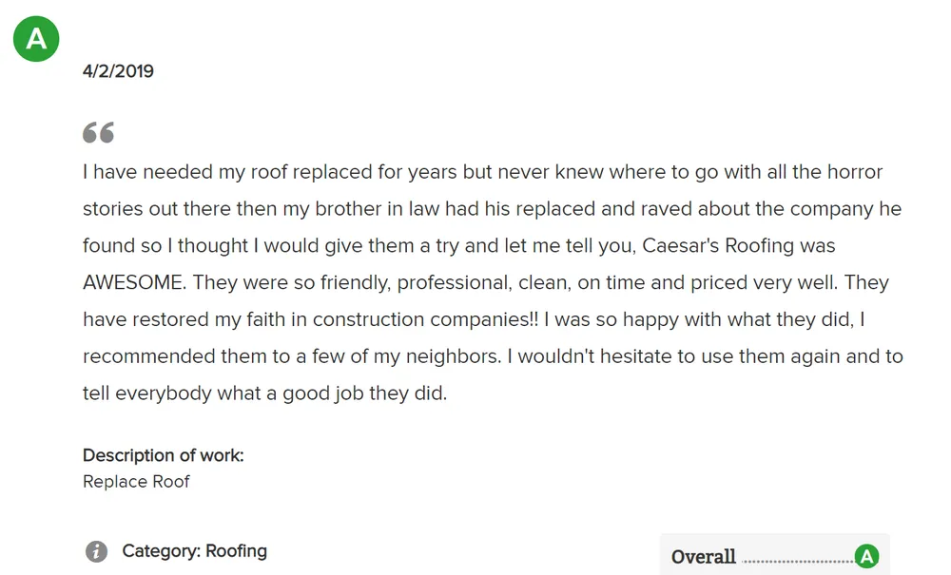Click the dotted line in the Overall rating
The image size is (951, 575).
point(797,560)
